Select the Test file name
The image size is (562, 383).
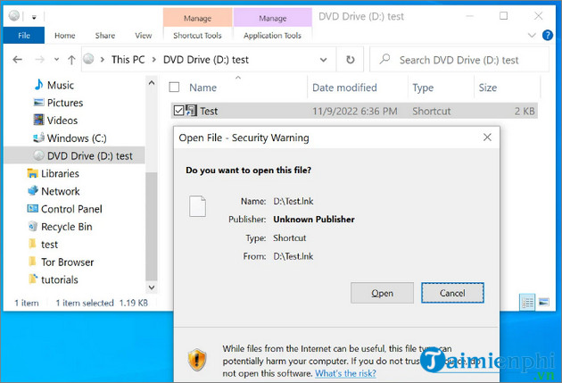[x=209, y=112]
